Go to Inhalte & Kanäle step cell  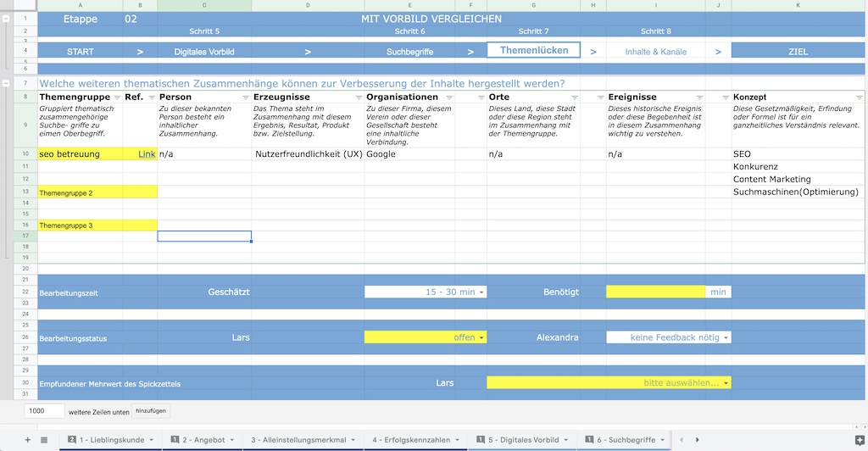tap(656, 52)
